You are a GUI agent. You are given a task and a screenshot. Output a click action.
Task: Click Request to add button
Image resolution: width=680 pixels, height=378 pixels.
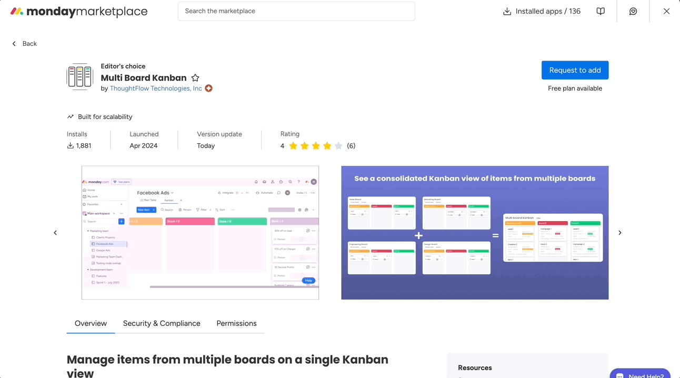575,70
